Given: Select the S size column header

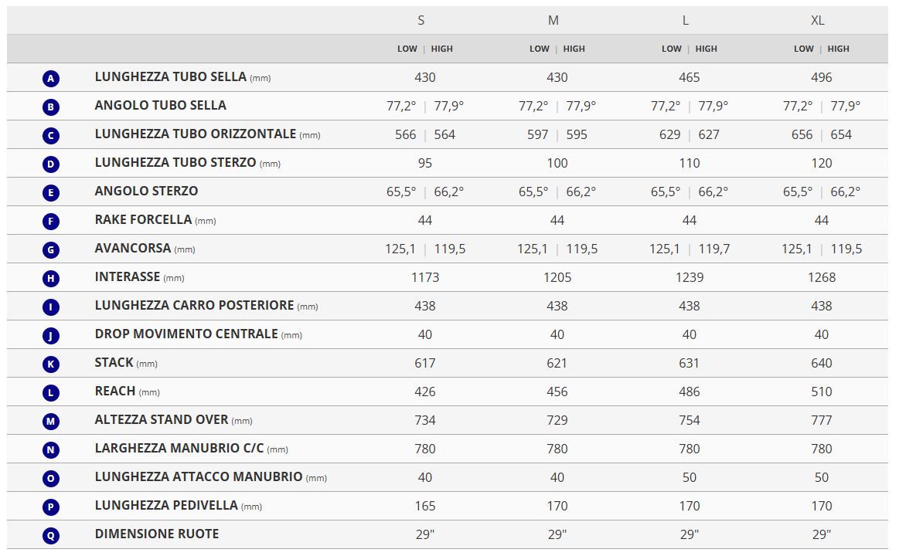Looking at the screenshot, I should click(x=421, y=21).
